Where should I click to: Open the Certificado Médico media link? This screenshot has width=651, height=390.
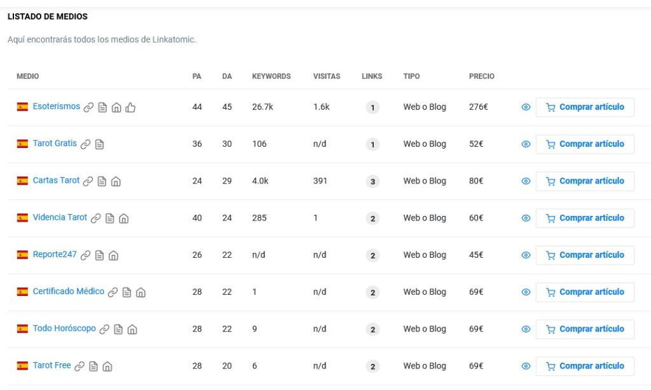68,292
